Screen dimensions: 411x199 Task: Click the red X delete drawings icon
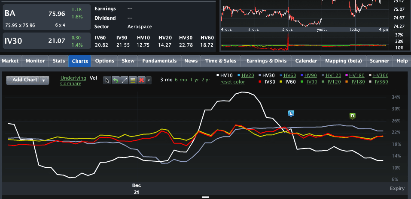pyautogui.click(x=141, y=80)
